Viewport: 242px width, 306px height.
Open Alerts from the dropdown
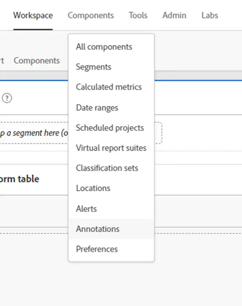pyautogui.click(x=87, y=208)
